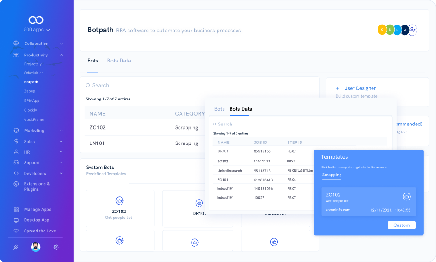Click the heart icon for Spread the Love
This screenshot has width=436, height=262.
point(16,231)
